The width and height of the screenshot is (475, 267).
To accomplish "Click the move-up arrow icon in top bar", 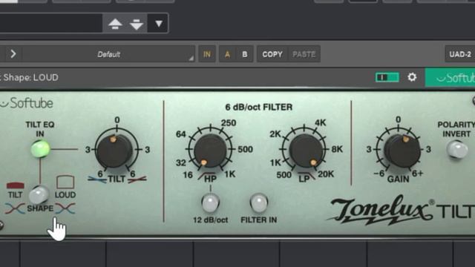I will pyautogui.click(x=115, y=24).
